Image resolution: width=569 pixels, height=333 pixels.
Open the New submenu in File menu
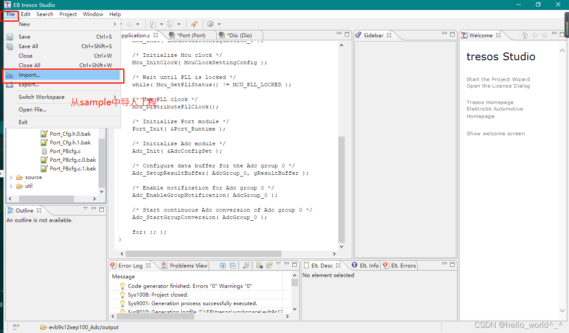click(x=62, y=24)
